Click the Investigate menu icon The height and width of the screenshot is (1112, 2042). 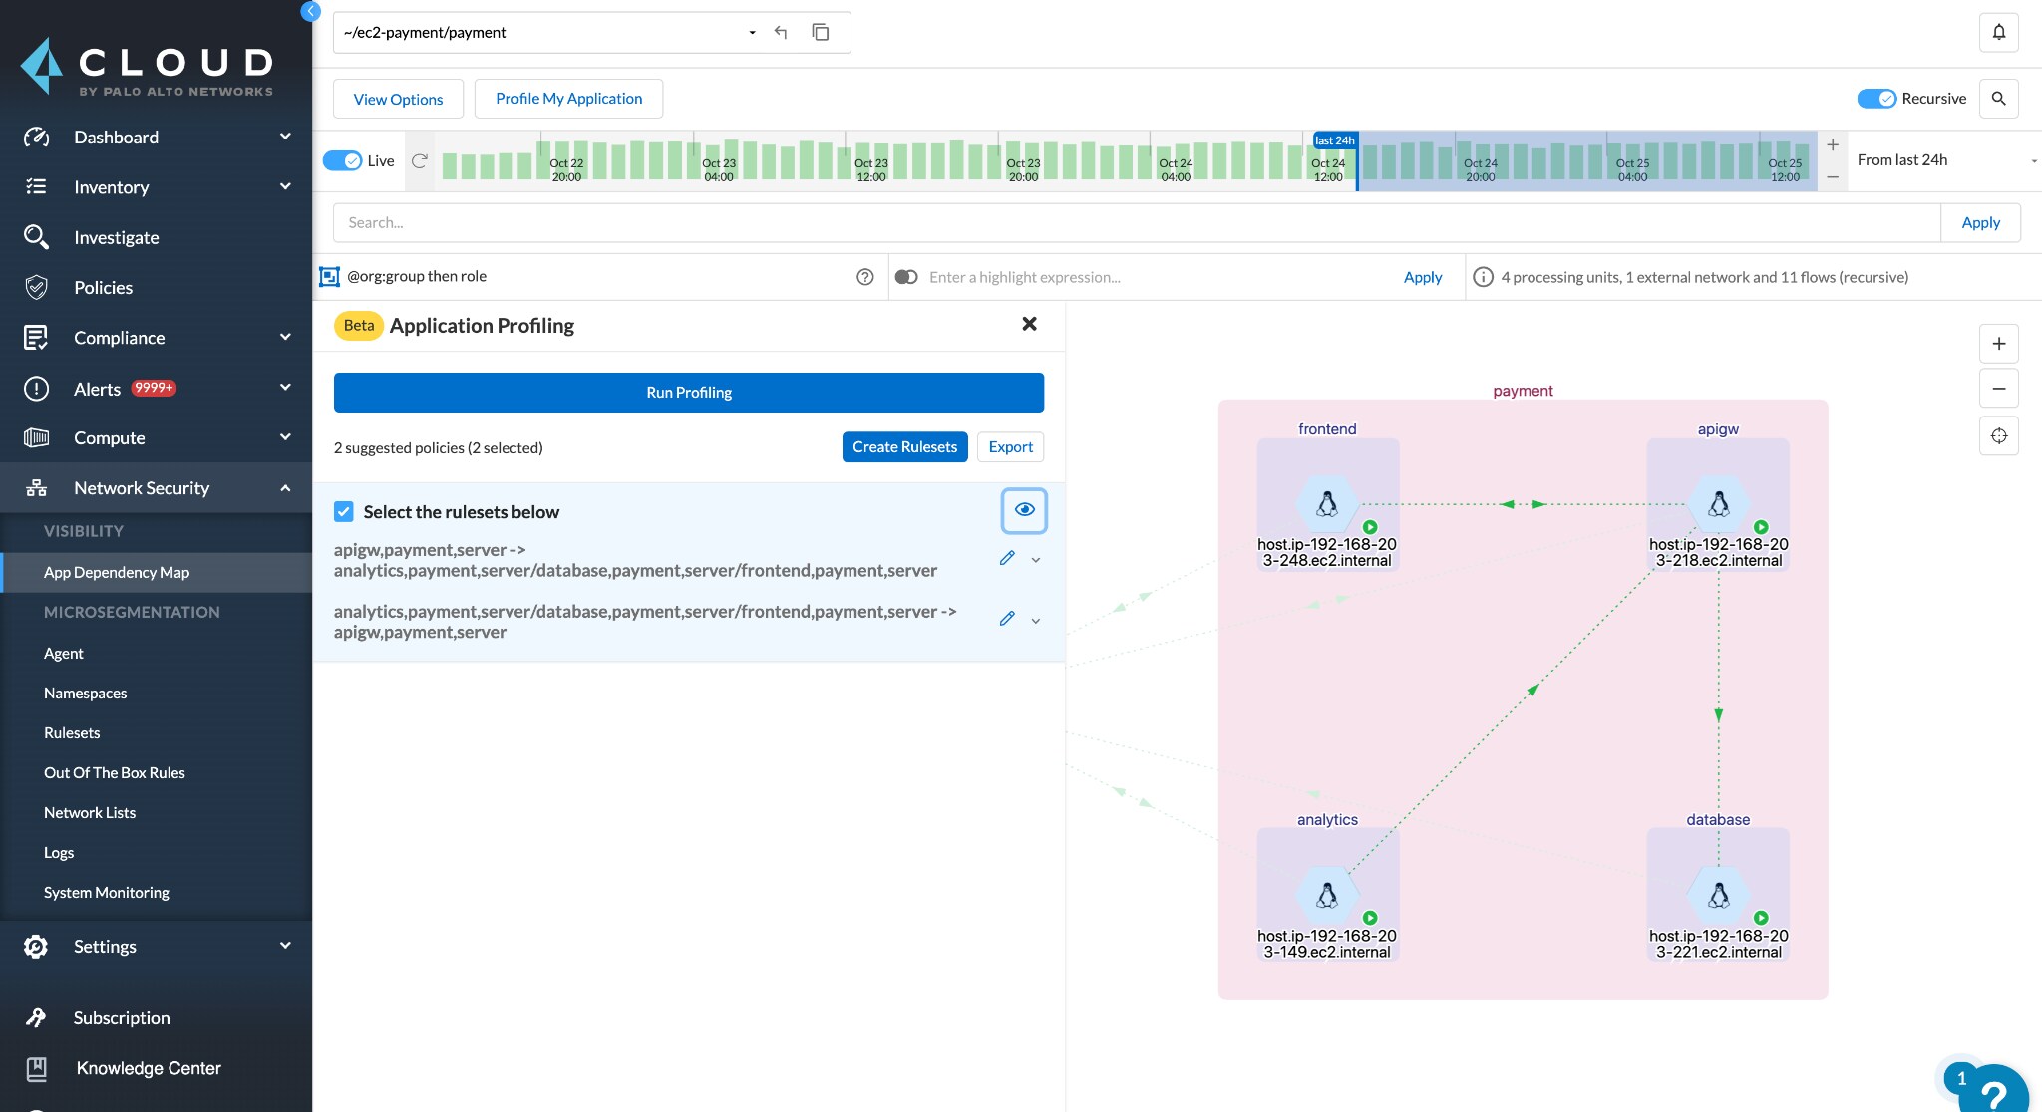click(37, 237)
